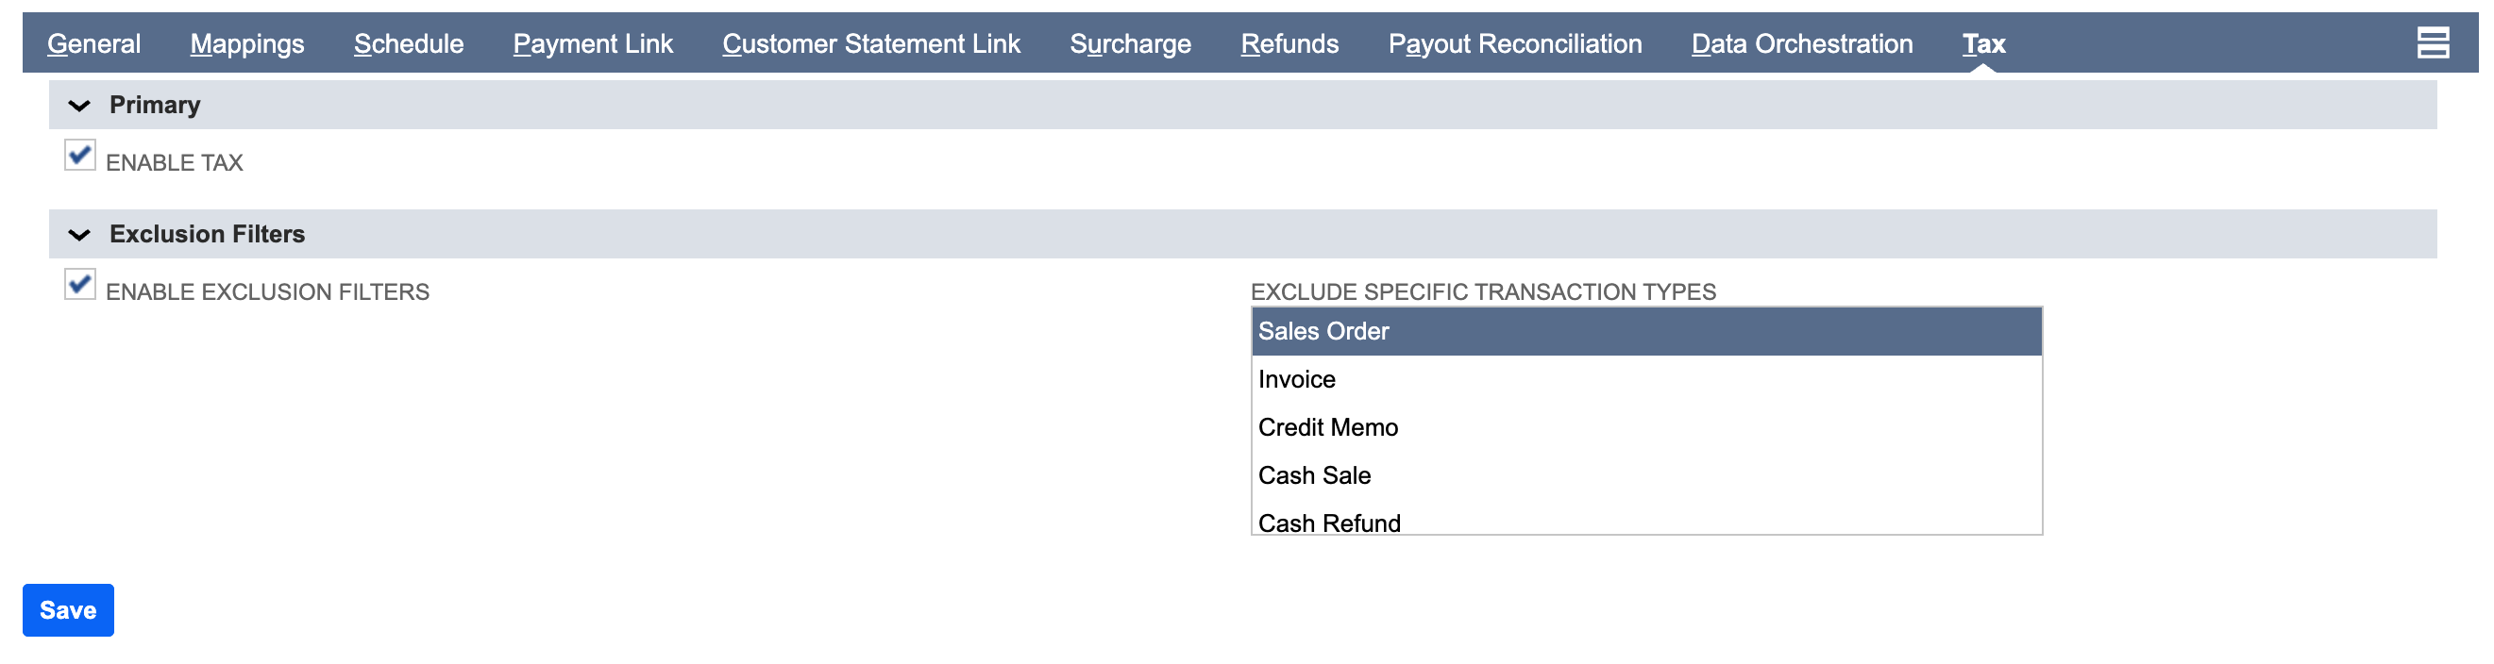The image size is (2494, 664).
Task: View the Payout Reconciliation tab
Action: tap(1514, 44)
